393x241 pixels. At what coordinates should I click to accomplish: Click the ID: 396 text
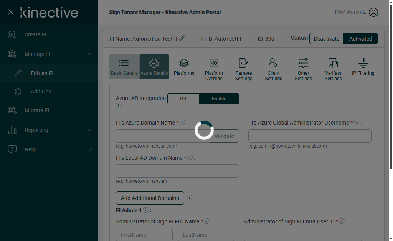[266, 39]
